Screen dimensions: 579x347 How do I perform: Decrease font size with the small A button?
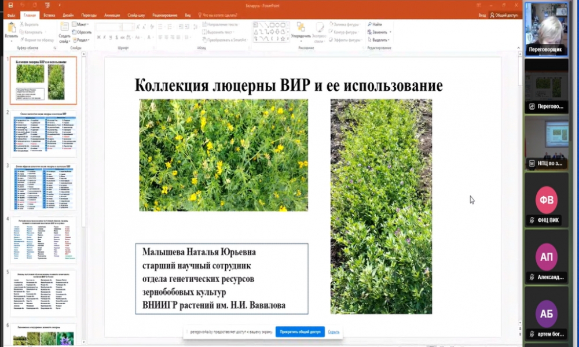pos(144,27)
